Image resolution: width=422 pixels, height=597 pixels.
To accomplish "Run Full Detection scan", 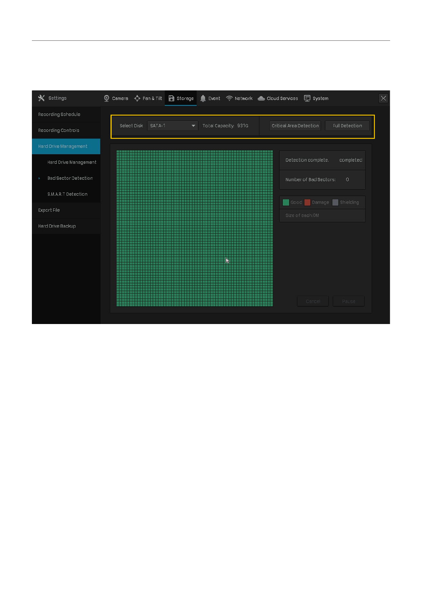I will pos(347,126).
